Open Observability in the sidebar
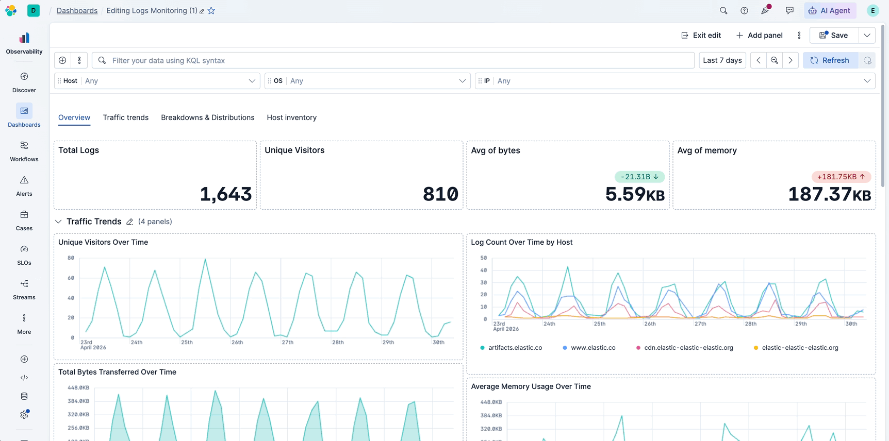This screenshot has height=441, width=889. point(24,43)
